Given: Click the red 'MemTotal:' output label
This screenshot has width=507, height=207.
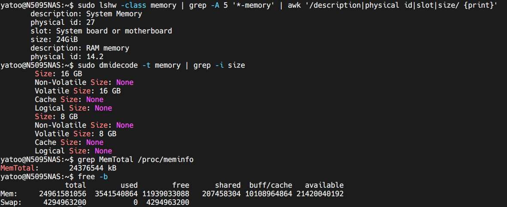Looking at the screenshot, I should pos(19,168).
